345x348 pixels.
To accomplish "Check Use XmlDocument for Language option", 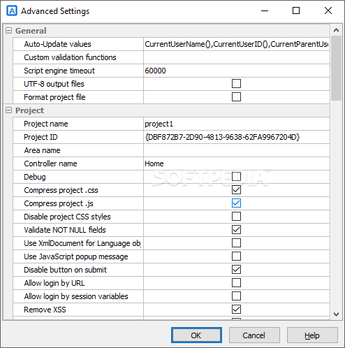I will tap(236, 243).
